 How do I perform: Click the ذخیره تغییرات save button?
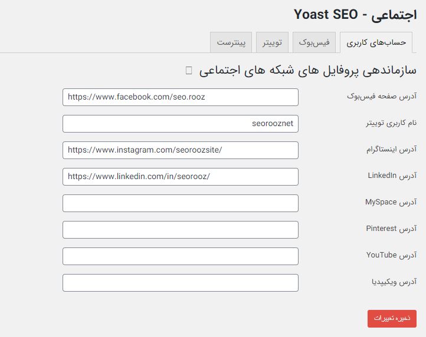point(392,319)
